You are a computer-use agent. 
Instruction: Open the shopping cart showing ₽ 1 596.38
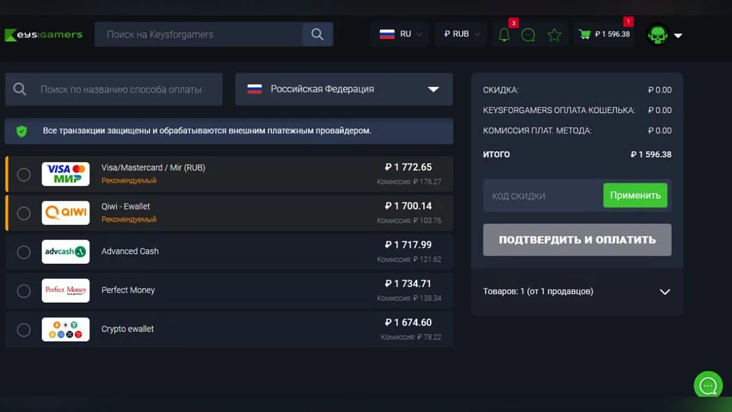click(604, 35)
